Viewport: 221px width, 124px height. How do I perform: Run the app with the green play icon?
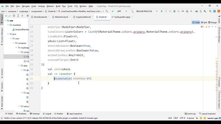point(162,11)
